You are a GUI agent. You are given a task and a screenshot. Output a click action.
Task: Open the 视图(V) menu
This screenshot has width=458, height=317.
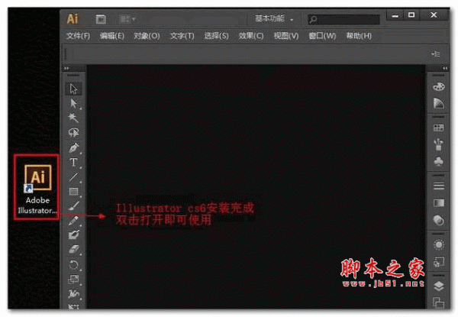pyautogui.click(x=286, y=36)
